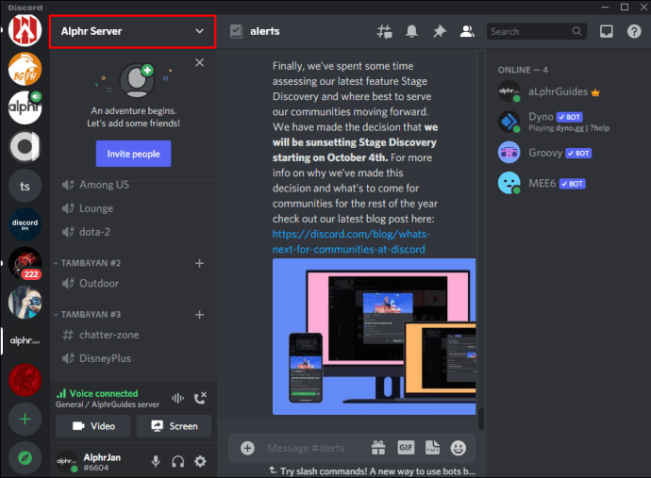The height and width of the screenshot is (478, 651).
Task: Click the Message #alerts input field
Action: click(311, 448)
